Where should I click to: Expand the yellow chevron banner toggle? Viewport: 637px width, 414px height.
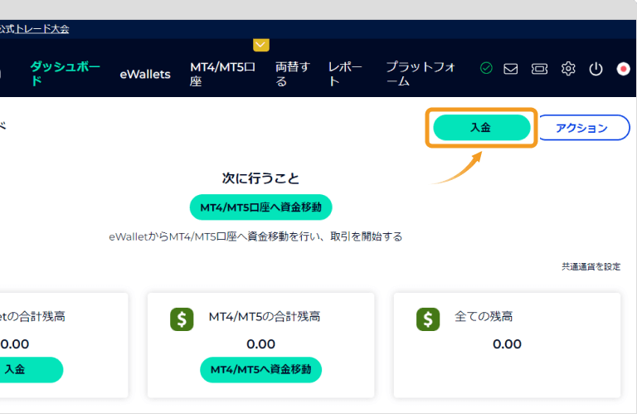[x=261, y=45]
